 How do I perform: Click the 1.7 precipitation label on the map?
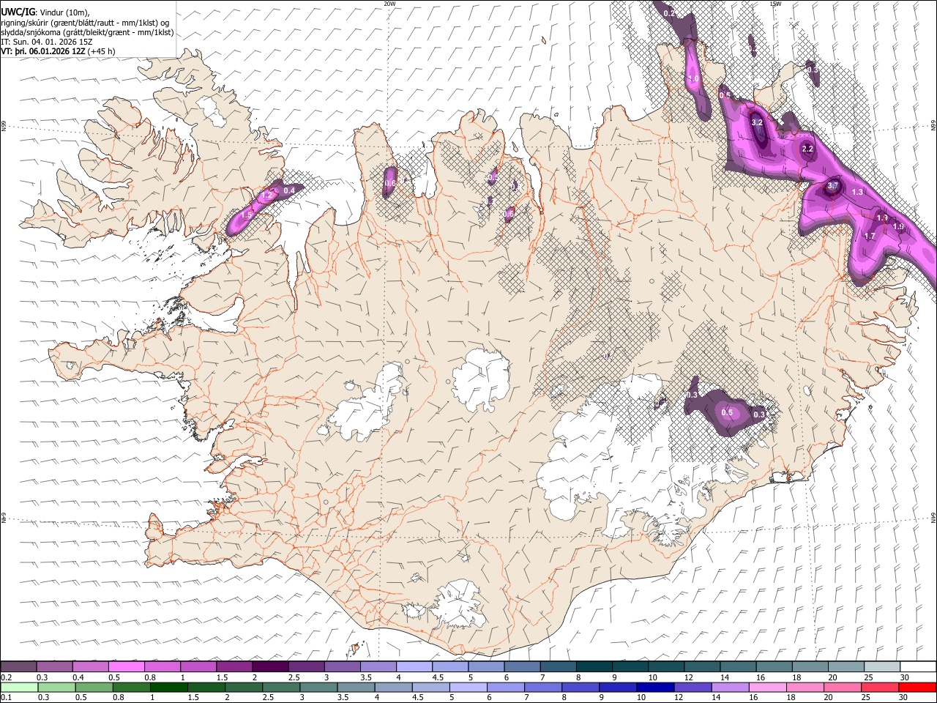pos(870,237)
